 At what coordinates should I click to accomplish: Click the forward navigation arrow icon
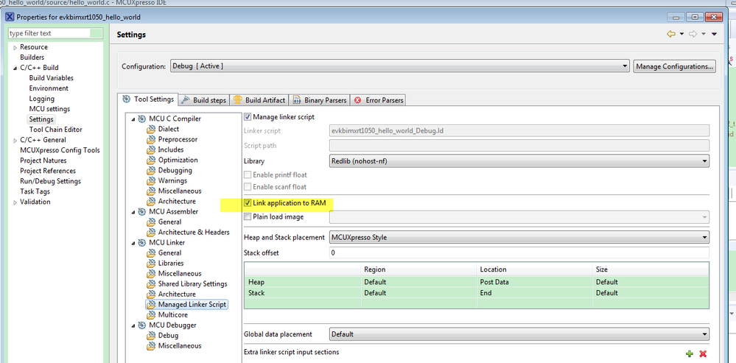693,34
